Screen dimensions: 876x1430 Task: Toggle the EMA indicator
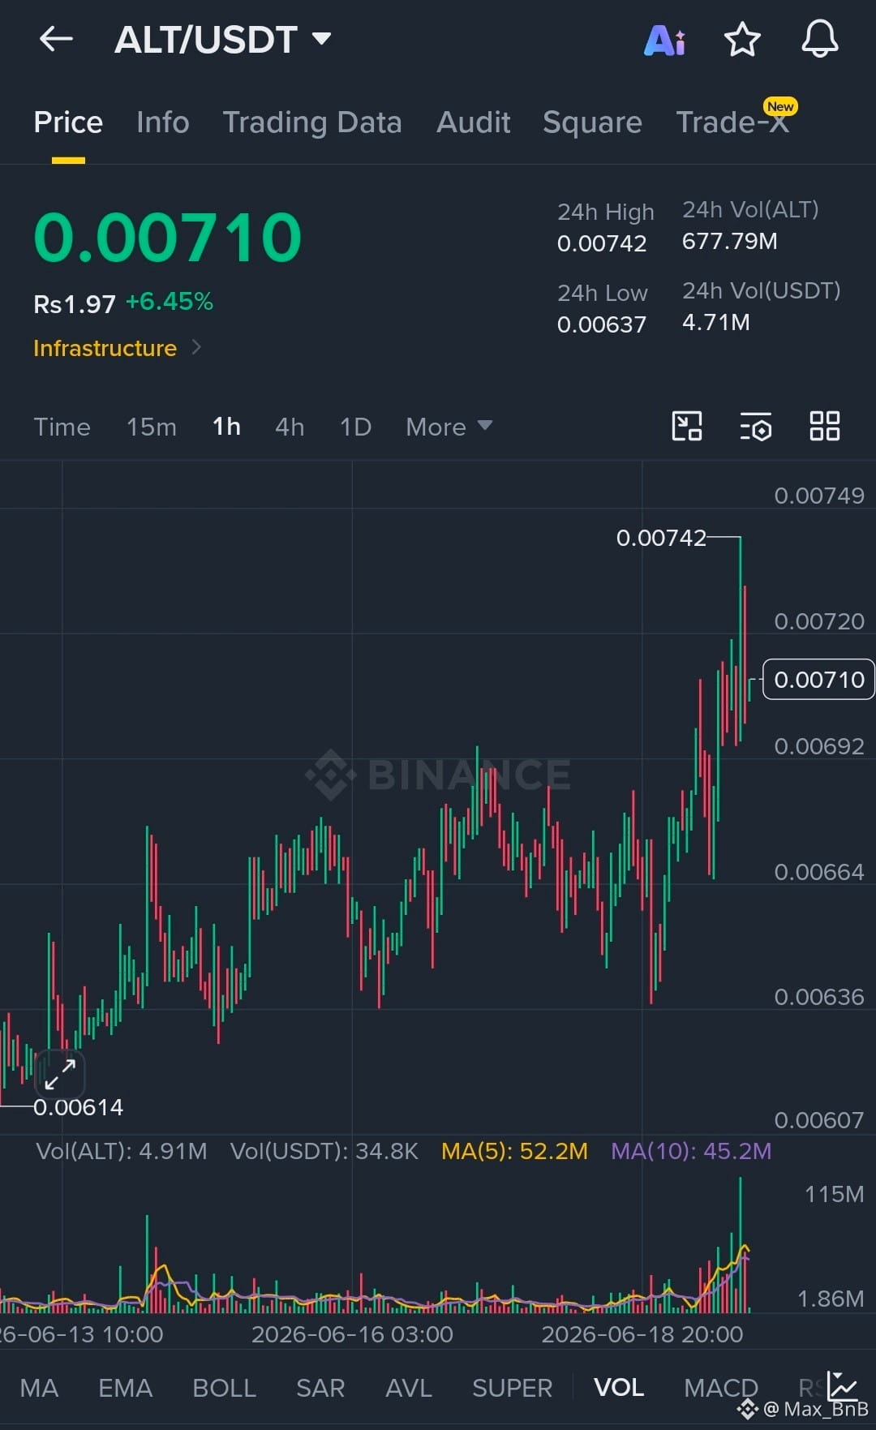[125, 1388]
